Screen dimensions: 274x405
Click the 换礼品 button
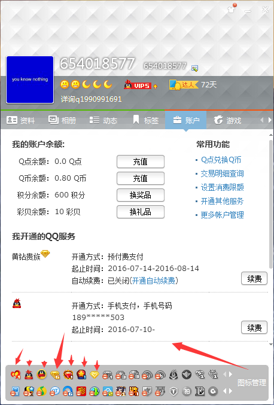(x=141, y=212)
